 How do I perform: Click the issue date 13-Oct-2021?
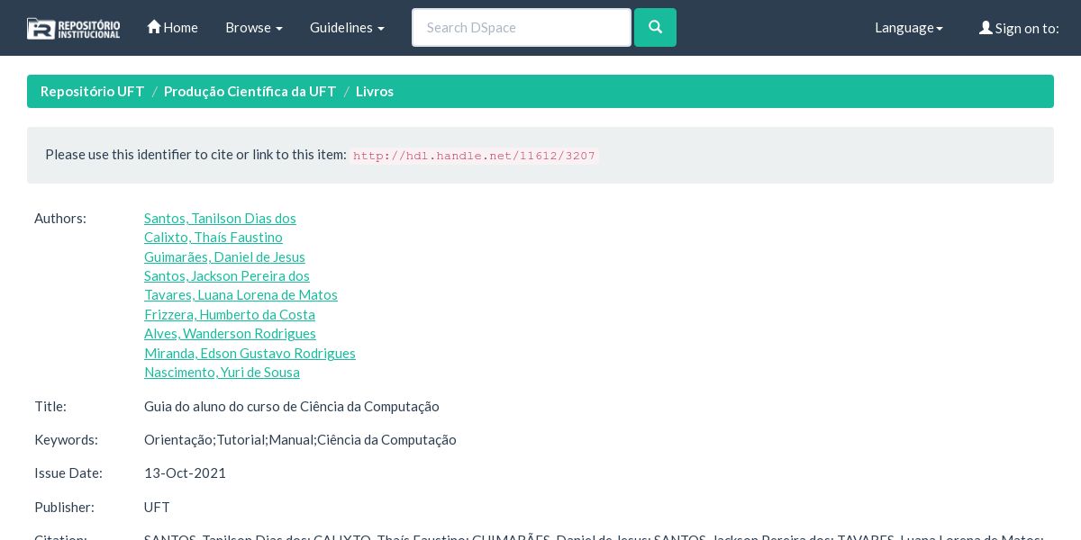pos(185,472)
